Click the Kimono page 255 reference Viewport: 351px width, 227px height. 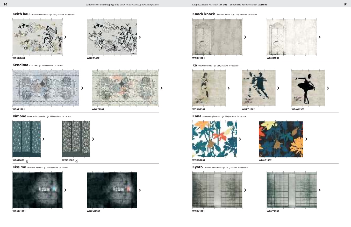pos(49,117)
